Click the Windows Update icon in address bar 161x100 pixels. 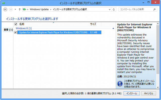tap(24, 10)
